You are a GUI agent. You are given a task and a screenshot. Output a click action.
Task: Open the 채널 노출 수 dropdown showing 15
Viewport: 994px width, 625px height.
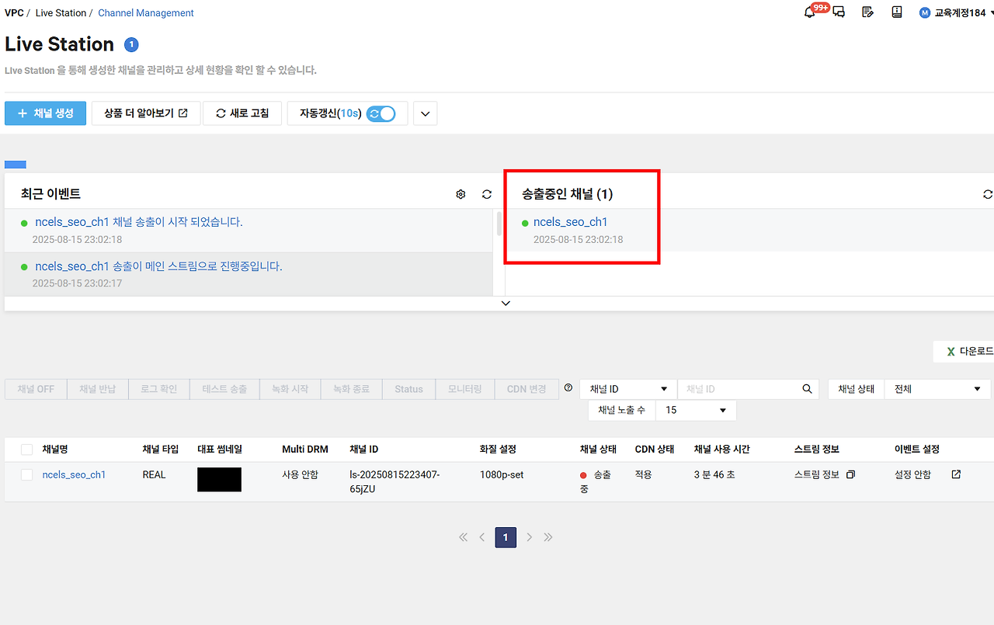(x=695, y=410)
